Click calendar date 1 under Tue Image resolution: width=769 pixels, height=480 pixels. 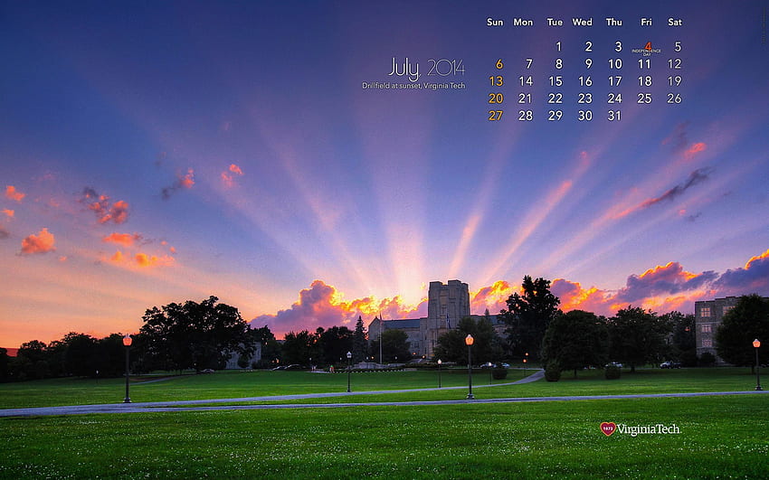click(558, 46)
